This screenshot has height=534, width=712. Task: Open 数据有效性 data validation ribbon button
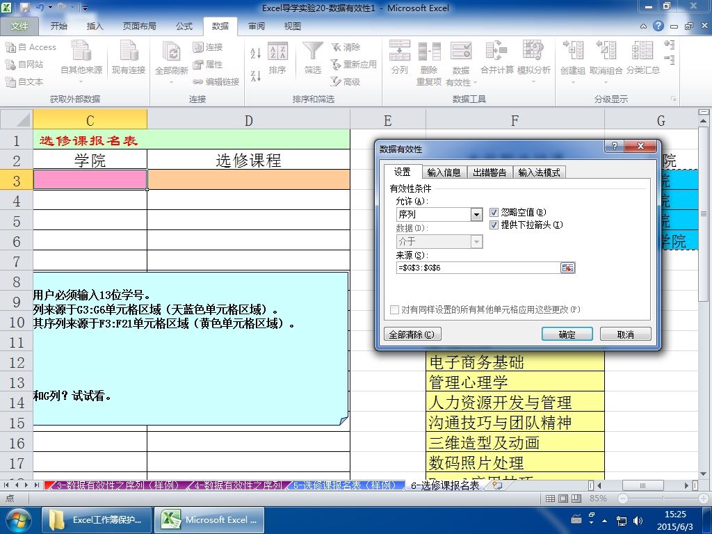(x=461, y=63)
